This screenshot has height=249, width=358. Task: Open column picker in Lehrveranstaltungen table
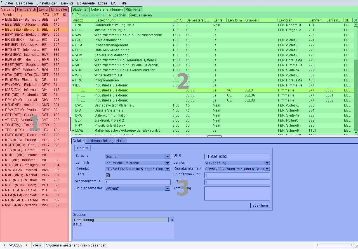pyautogui.click(x=355, y=20)
